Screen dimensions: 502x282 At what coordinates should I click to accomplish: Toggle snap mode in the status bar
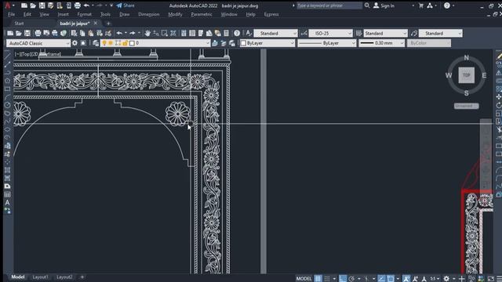327,279
